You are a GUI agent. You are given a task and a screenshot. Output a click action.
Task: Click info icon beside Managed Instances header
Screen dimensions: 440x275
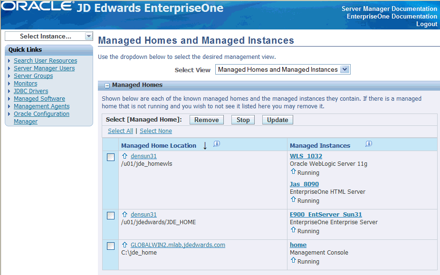(369, 143)
